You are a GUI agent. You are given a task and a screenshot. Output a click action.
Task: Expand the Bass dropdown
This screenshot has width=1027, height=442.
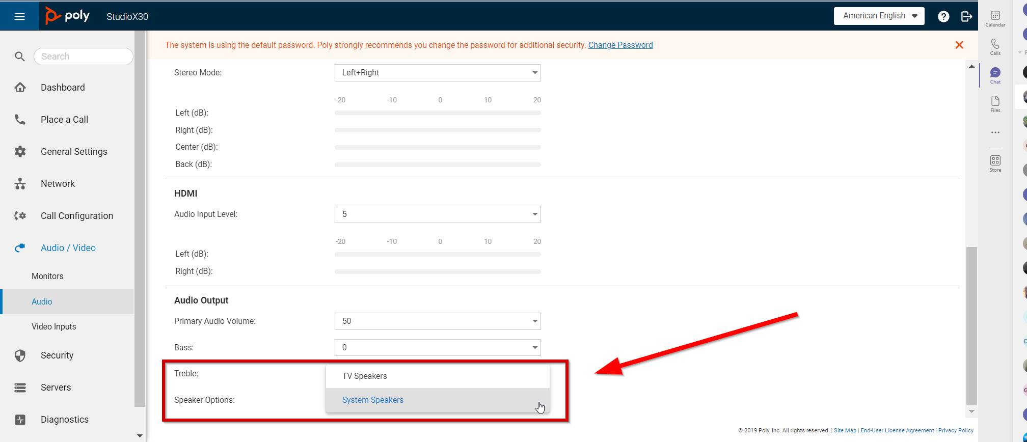tap(438, 348)
